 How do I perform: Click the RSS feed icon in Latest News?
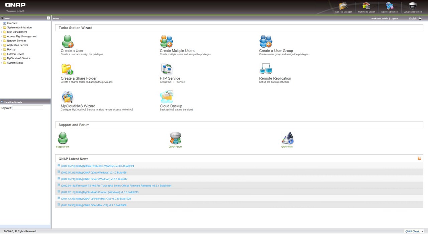click(419, 158)
